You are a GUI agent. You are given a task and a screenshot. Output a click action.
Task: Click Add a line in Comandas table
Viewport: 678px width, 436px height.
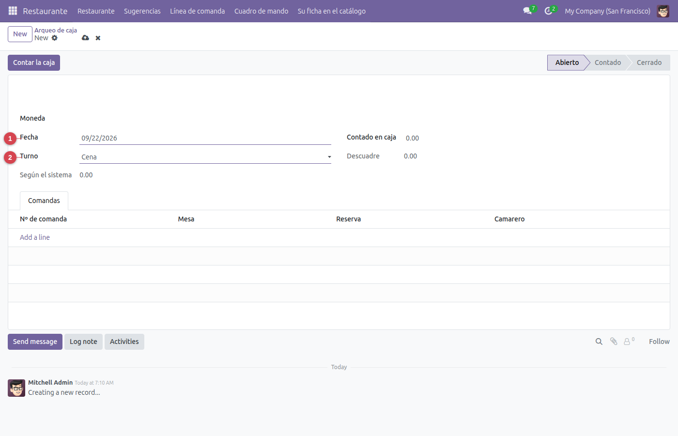coord(35,237)
